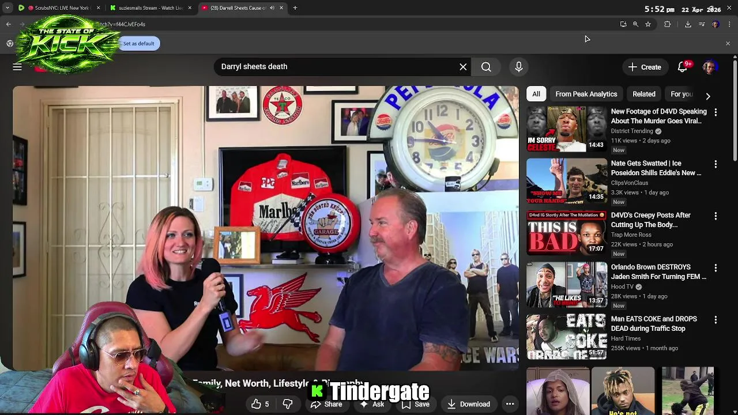
Task: Open the browser extensions puzzle icon
Action: tap(668, 24)
